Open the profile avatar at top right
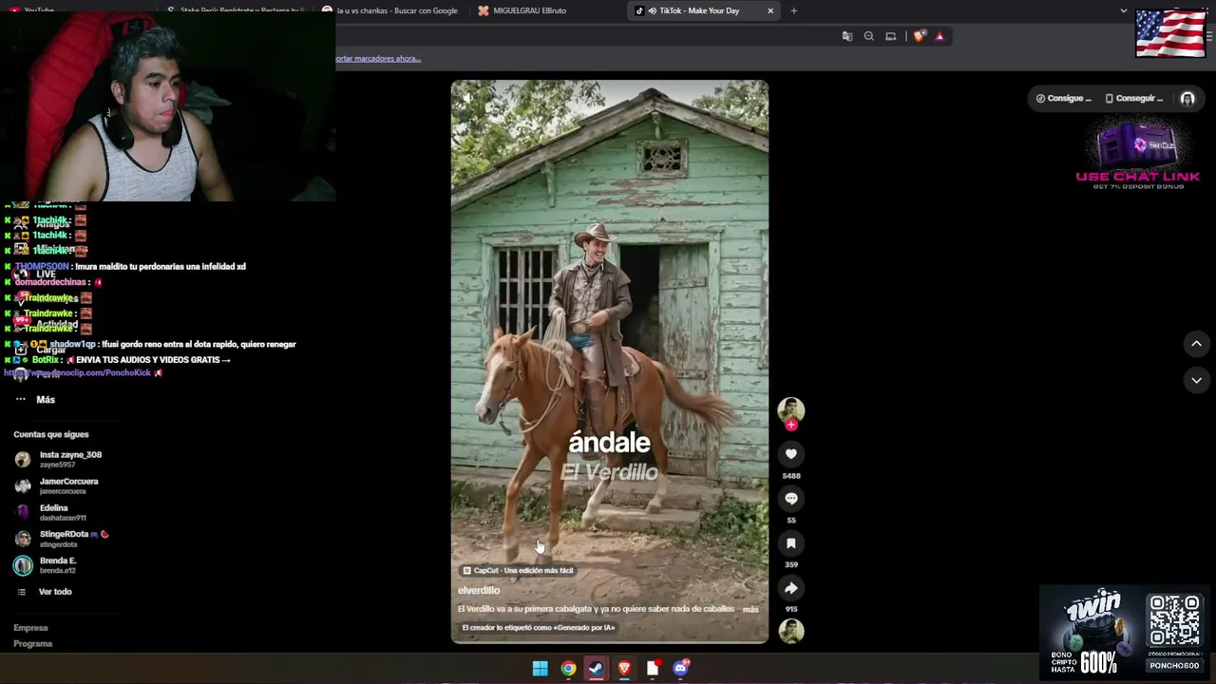The image size is (1216, 684). 1187,99
